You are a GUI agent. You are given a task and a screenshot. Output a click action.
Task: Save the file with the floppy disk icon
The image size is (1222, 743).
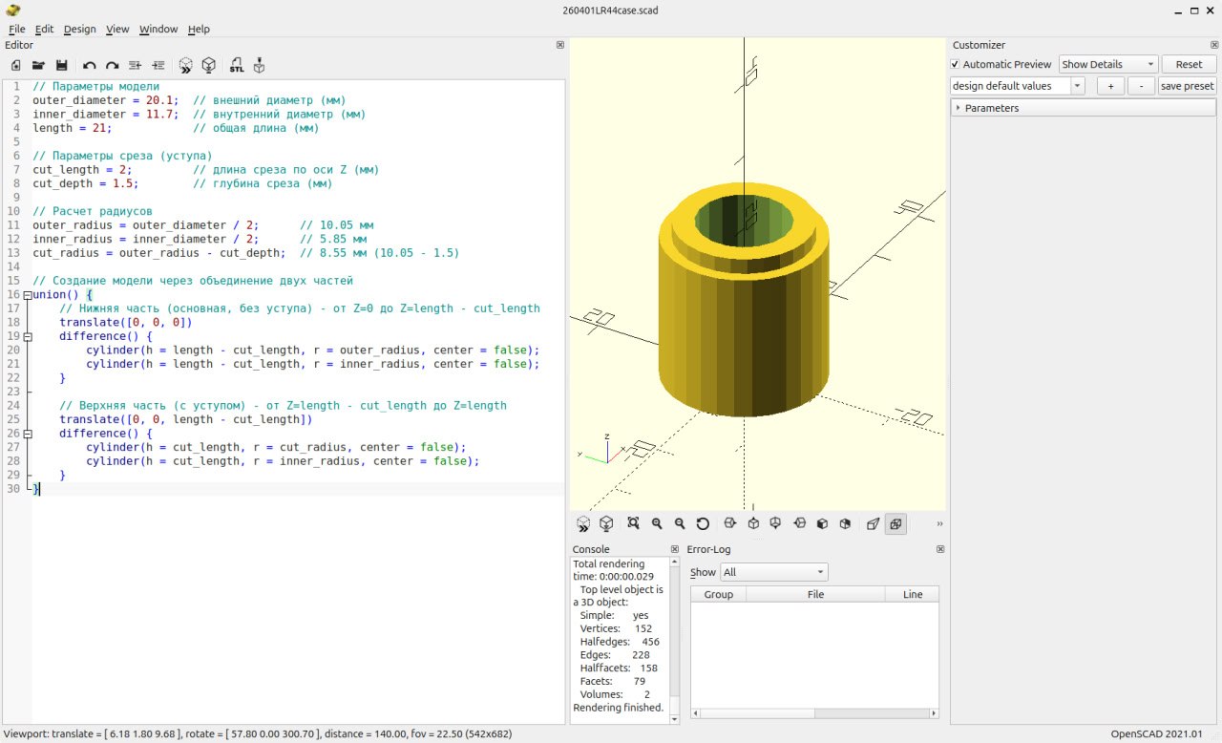61,66
